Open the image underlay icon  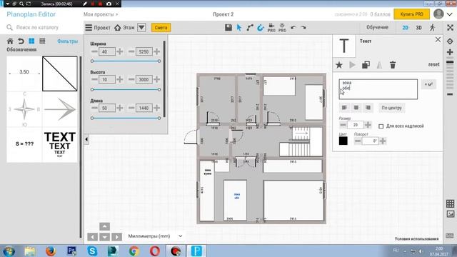coord(450,214)
